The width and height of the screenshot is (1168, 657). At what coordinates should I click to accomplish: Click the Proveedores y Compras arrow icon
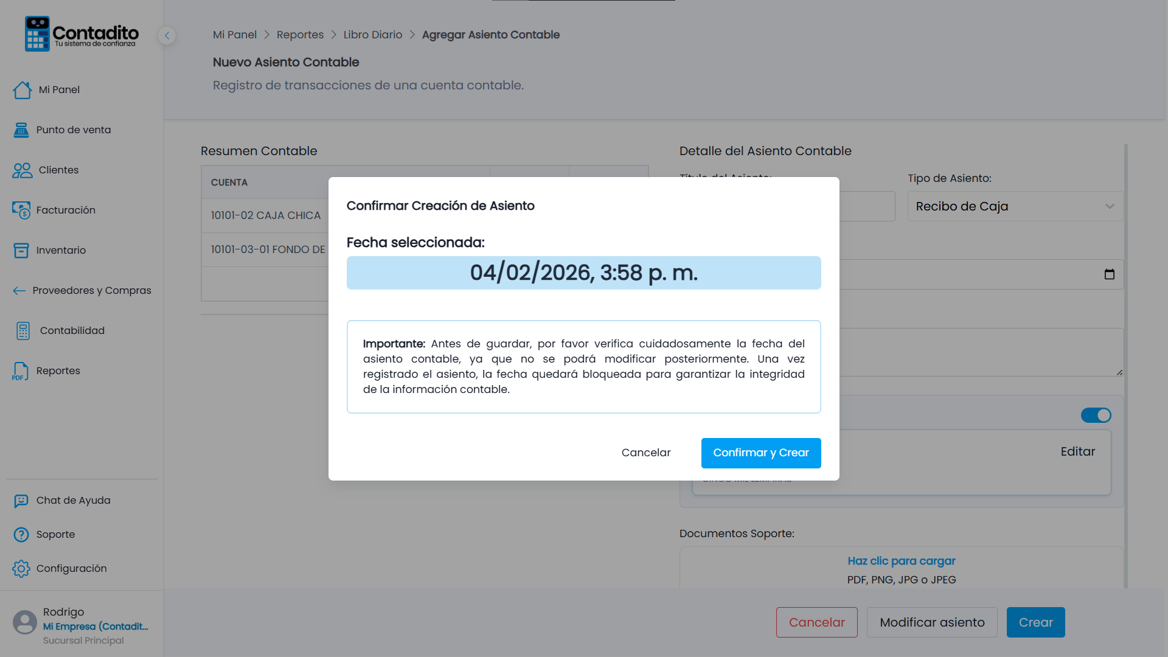pyautogui.click(x=19, y=291)
